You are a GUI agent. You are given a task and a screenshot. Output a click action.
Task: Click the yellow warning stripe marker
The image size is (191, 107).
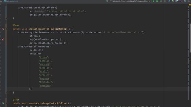[190, 60]
